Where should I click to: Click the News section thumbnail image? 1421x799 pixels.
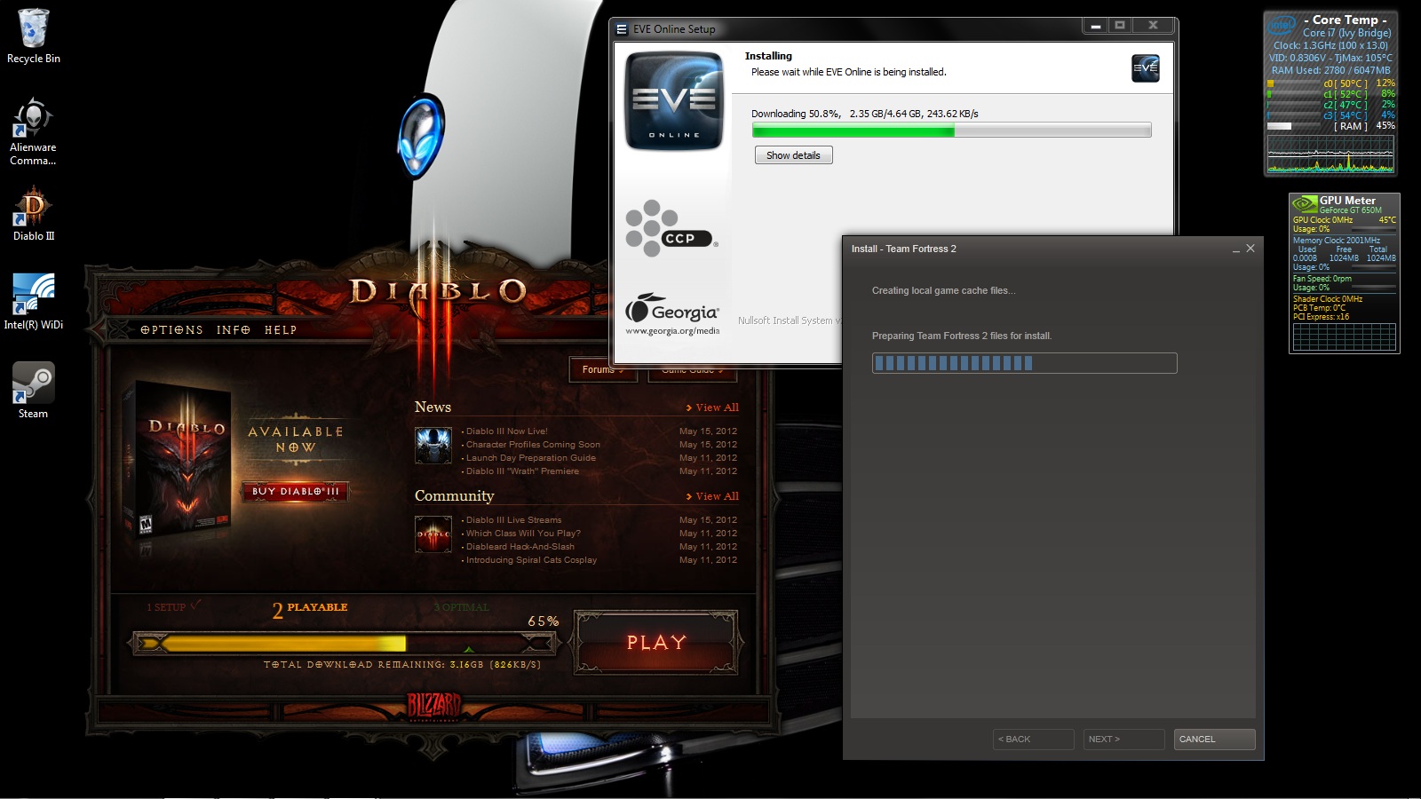433,446
